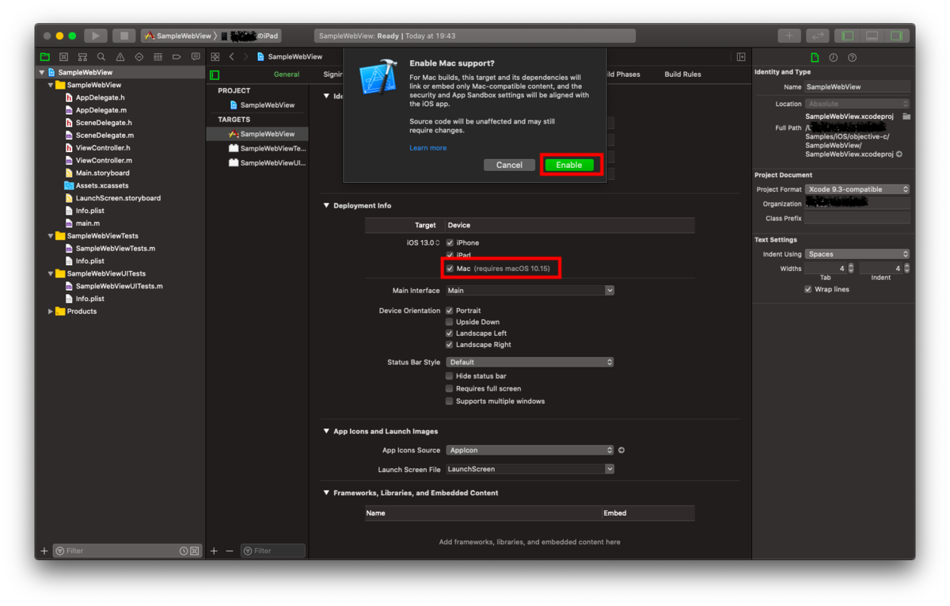Run the SampleWebView scheme with Play button
The image size is (950, 606).
(96, 36)
